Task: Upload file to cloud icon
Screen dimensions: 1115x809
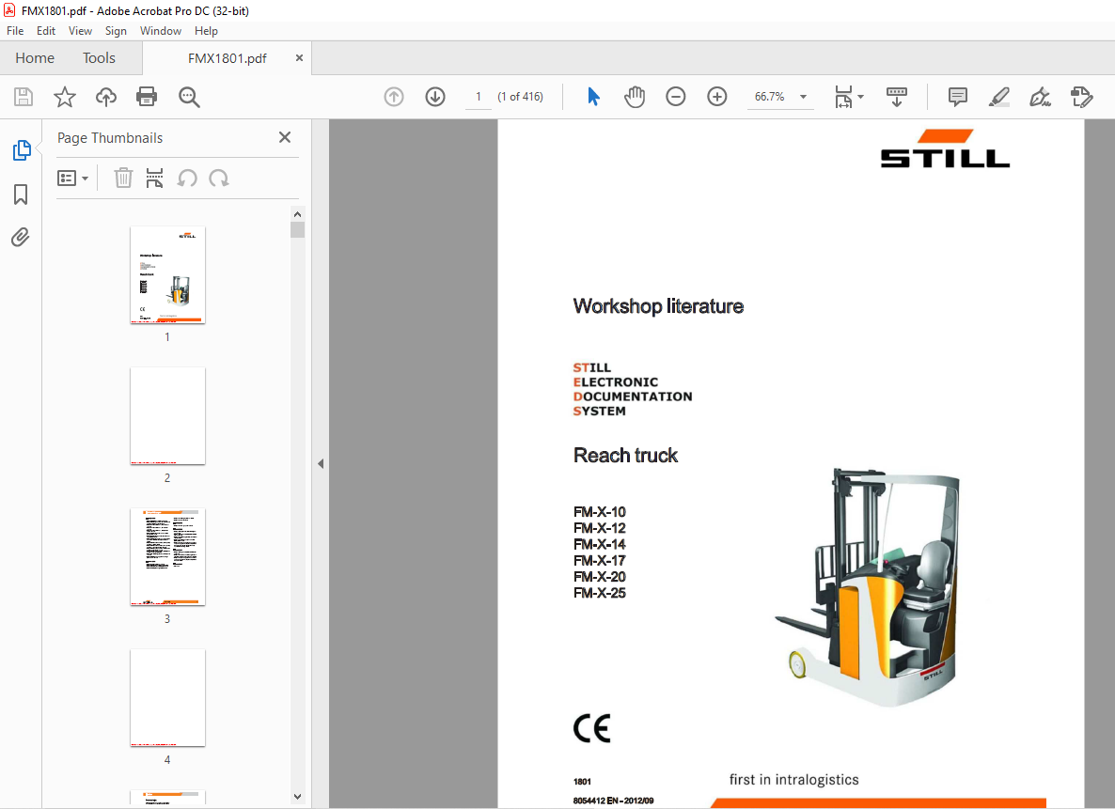Action: 106,97
